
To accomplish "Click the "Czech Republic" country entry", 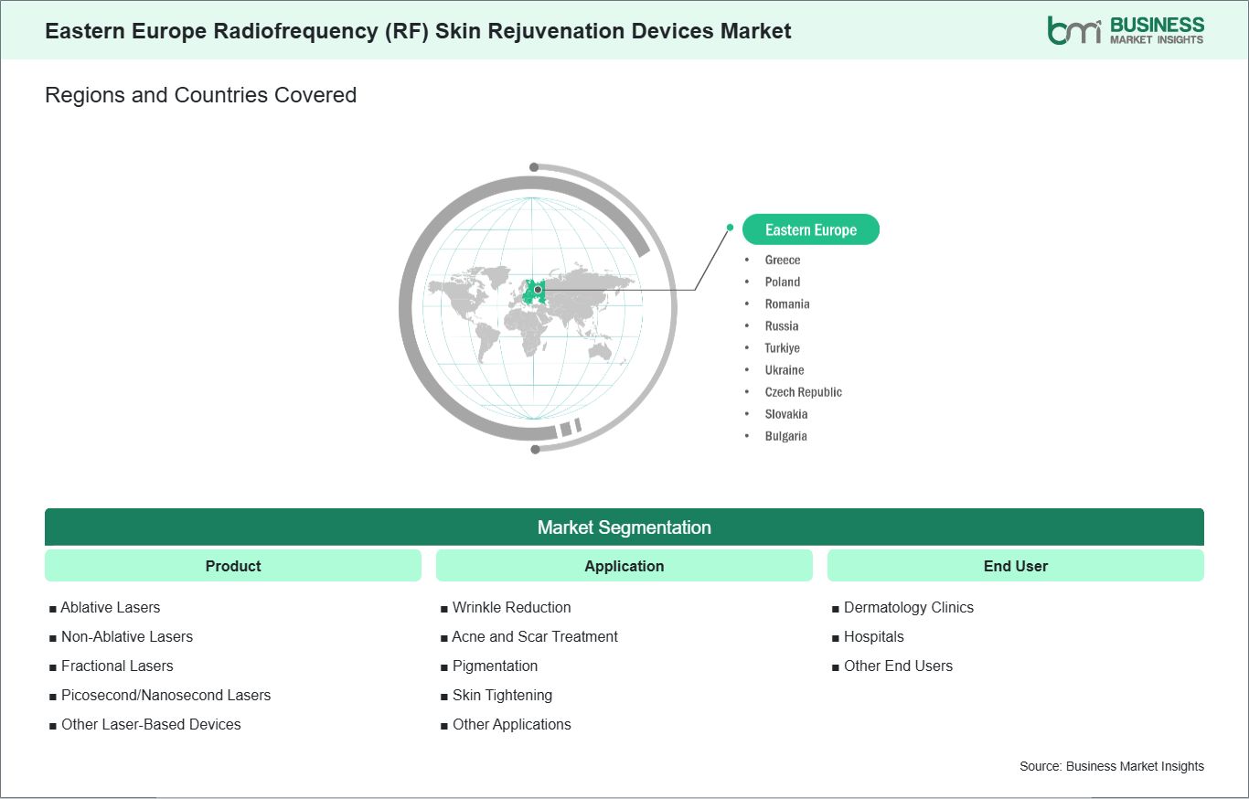I will click(804, 391).
